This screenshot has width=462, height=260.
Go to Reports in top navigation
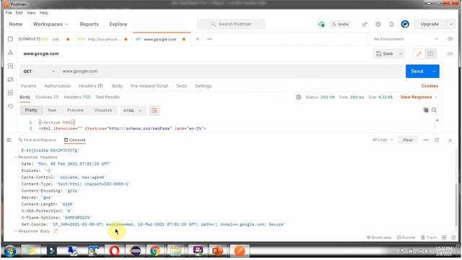click(x=89, y=24)
